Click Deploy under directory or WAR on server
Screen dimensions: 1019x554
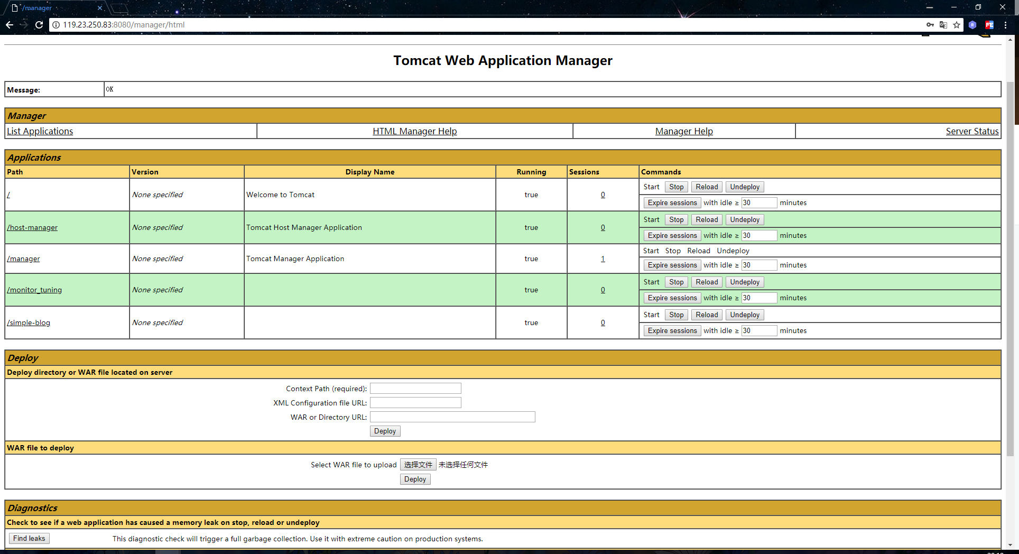[385, 431]
